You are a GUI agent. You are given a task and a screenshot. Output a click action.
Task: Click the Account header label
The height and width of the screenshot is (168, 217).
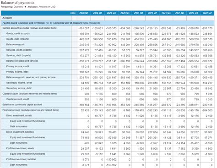[7, 18]
